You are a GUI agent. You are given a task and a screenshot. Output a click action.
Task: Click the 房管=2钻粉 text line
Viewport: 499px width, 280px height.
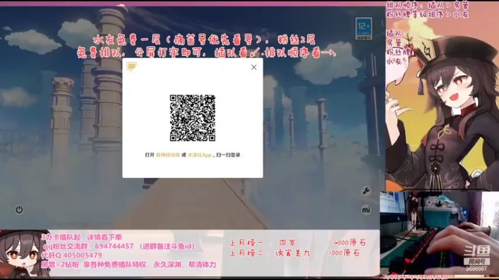point(129,264)
